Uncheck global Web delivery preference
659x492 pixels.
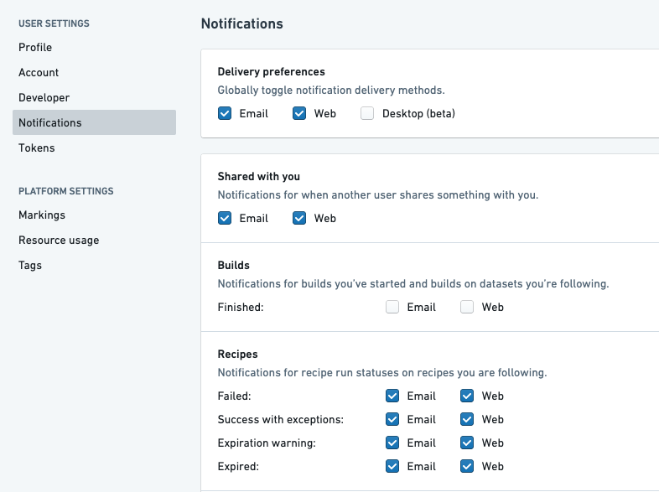tap(299, 113)
